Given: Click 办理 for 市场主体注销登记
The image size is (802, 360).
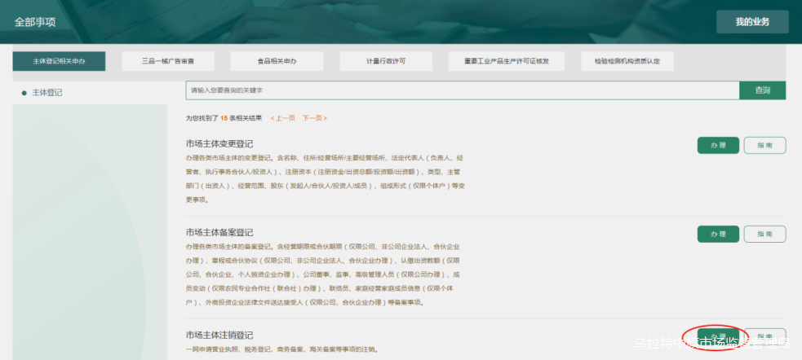Looking at the screenshot, I should (x=718, y=336).
